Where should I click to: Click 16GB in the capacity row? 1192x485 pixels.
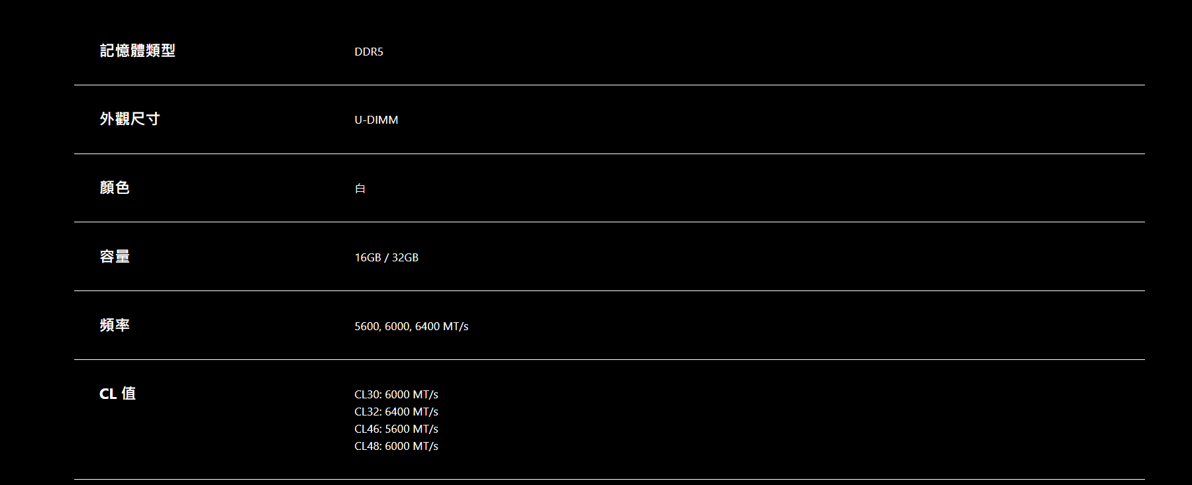coord(368,257)
